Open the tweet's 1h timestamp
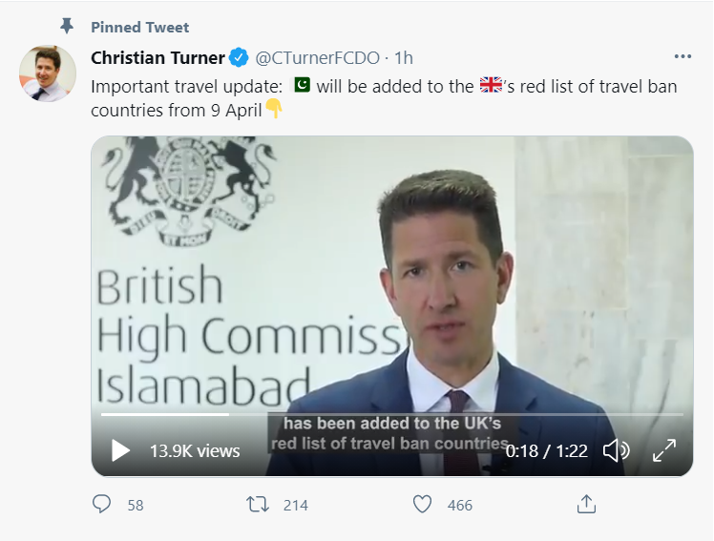Viewport: 714px width, 541px height. (x=404, y=57)
